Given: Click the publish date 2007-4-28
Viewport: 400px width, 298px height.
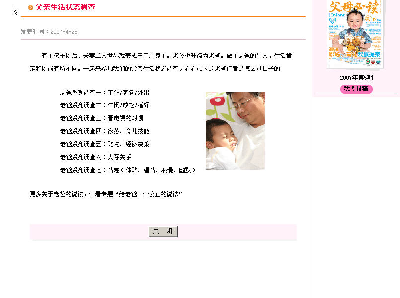Looking at the screenshot, I should 64,32.
